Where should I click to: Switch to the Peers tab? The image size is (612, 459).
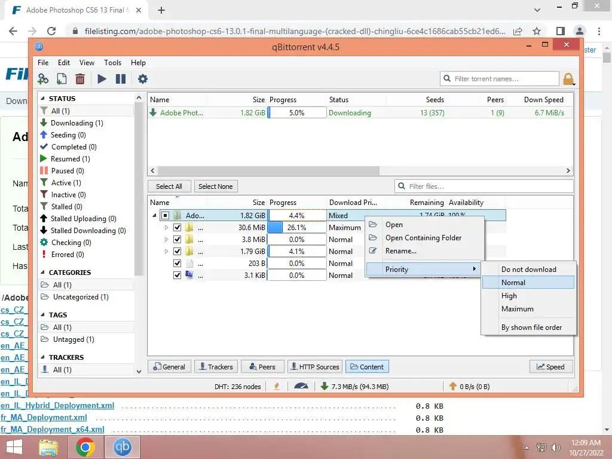(263, 367)
